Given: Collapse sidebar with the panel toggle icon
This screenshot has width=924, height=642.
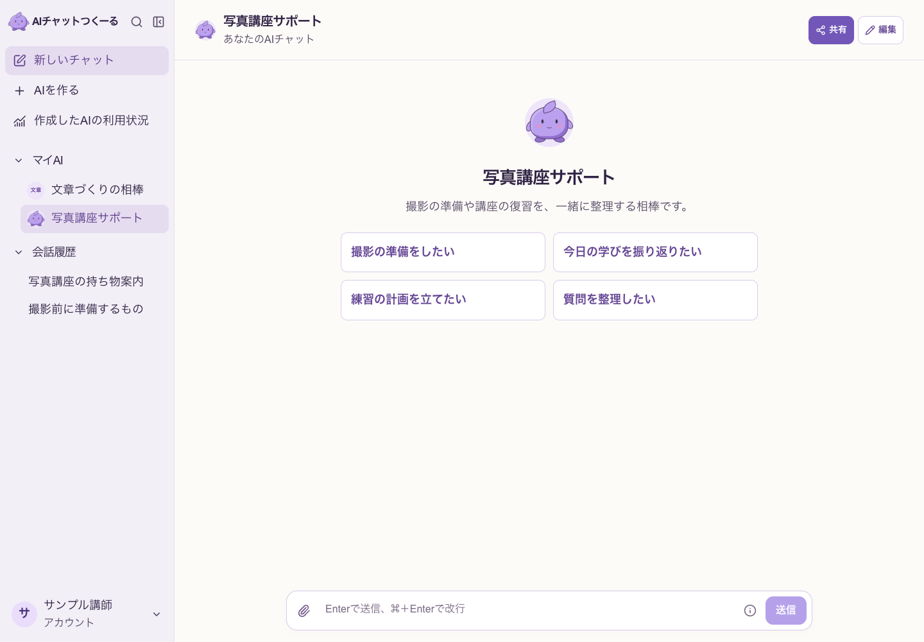Looking at the screenshot, I should (158, 22).
